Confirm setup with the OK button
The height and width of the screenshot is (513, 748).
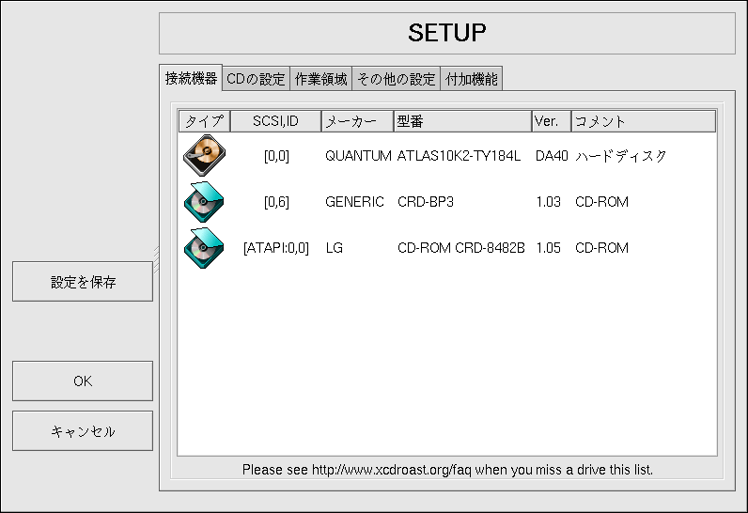[x=83, y=381]
